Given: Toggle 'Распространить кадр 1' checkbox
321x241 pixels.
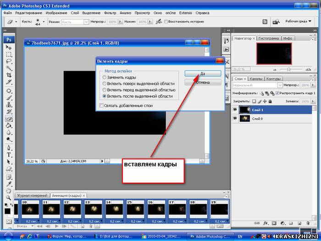Looking at the screenshot, I should tap(277, 93).
